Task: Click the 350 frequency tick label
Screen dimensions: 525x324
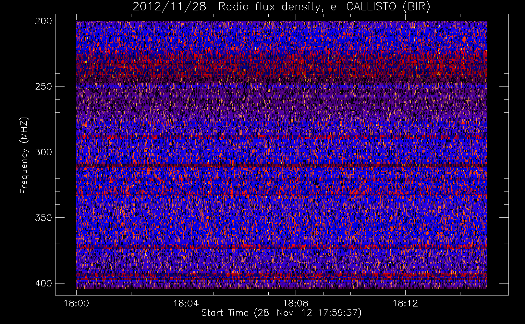Action: click(x=43, y=218)
